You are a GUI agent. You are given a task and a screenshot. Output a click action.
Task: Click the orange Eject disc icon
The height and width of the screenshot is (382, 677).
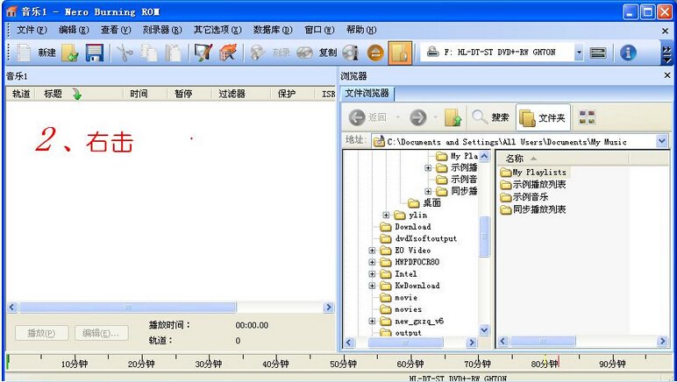click(x=375, y=53)
